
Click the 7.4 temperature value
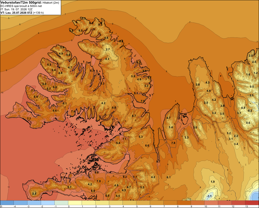73,111
